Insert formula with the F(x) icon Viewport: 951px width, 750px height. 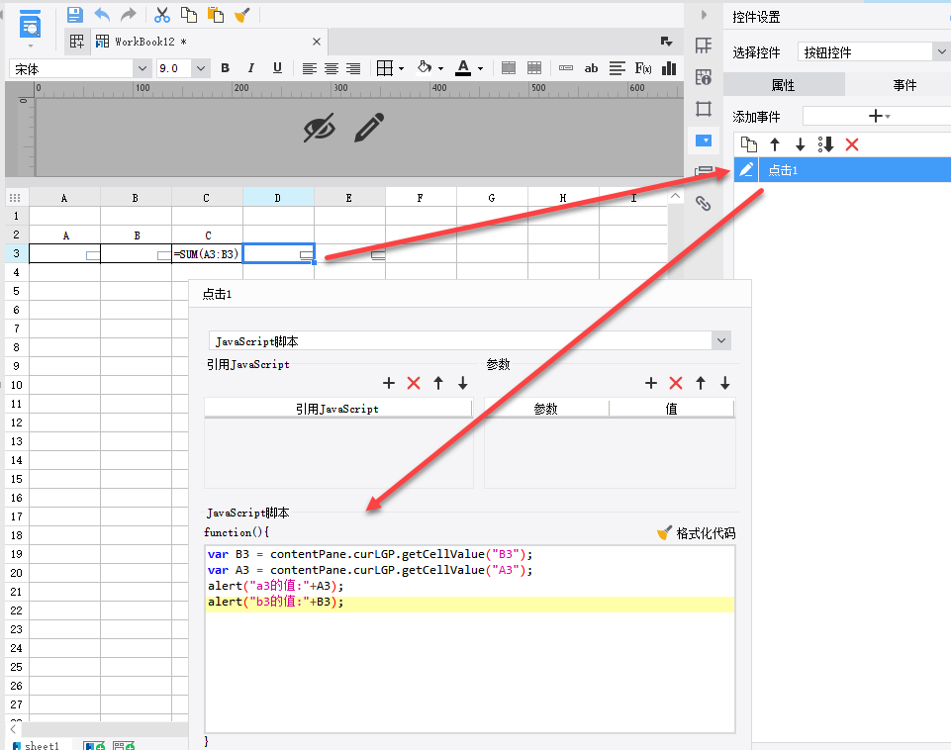(x=643, y=68)
